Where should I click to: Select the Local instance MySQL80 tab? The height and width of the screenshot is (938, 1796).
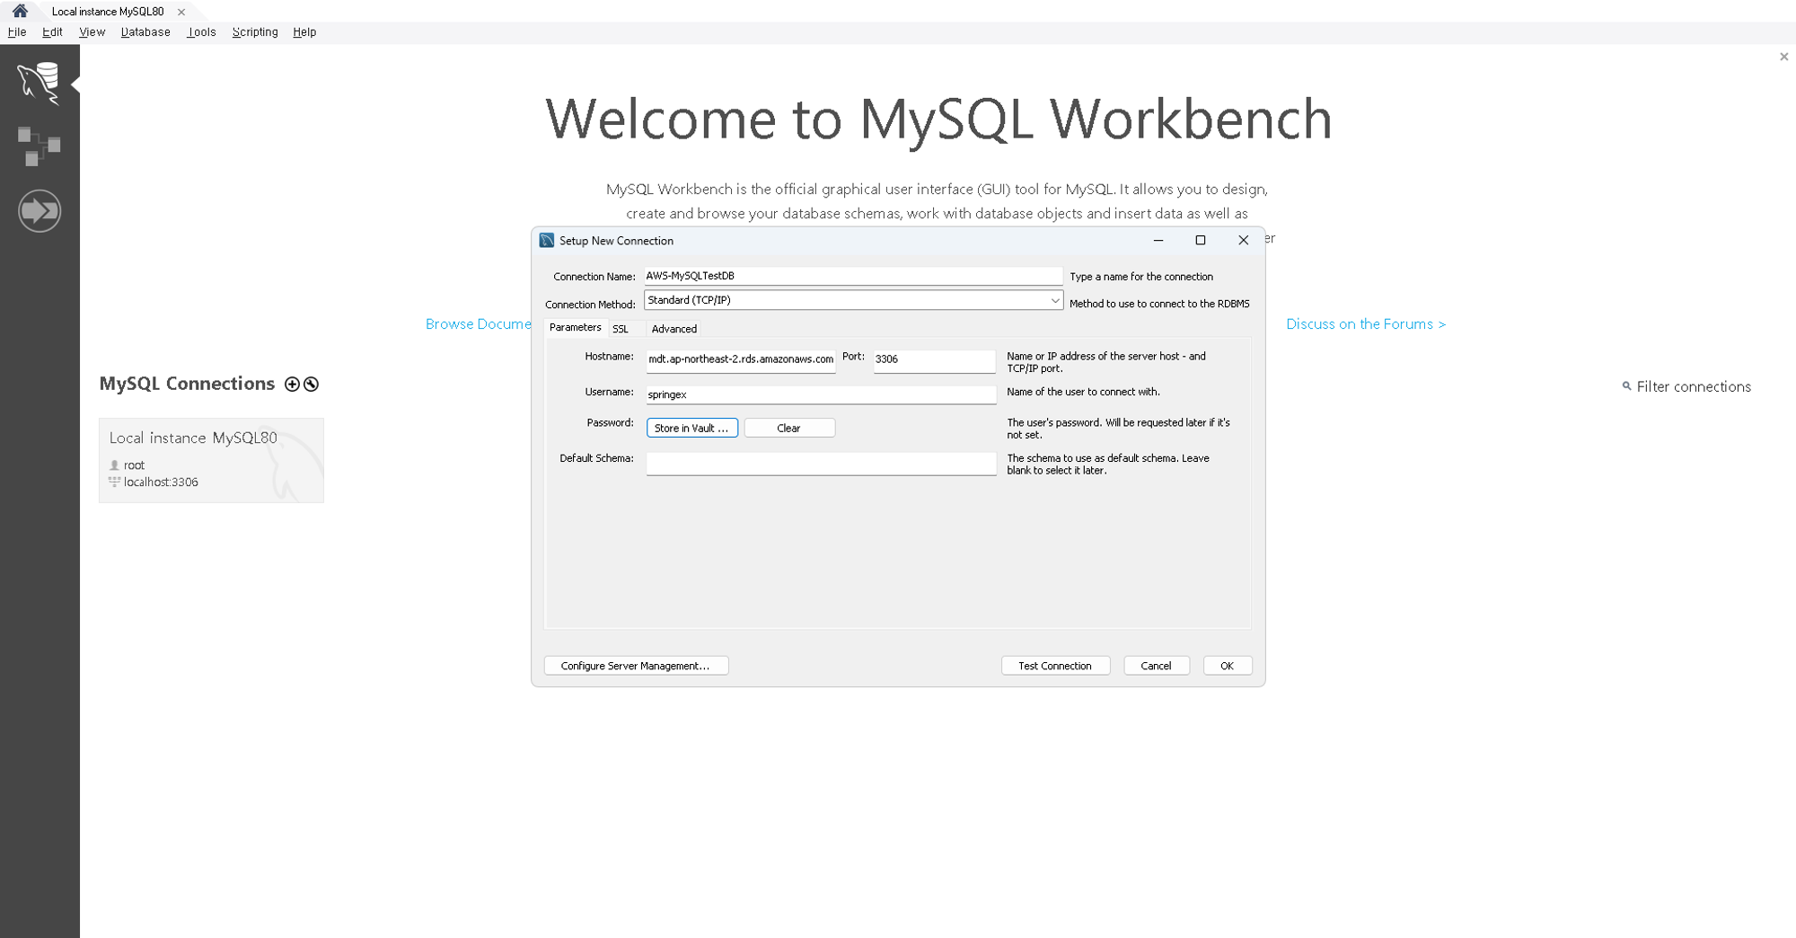click(108, 12)
